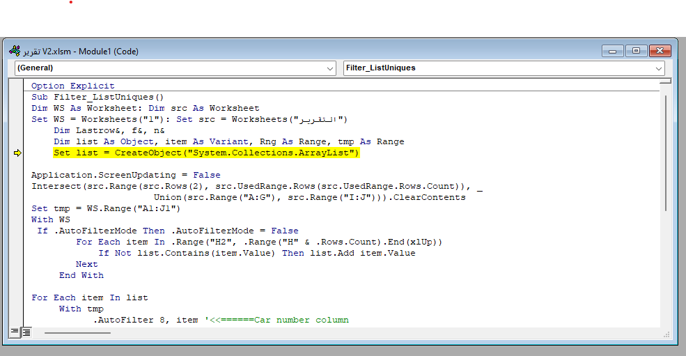Click the 'With WS' line
686x356 pixels.
(50, 220)
